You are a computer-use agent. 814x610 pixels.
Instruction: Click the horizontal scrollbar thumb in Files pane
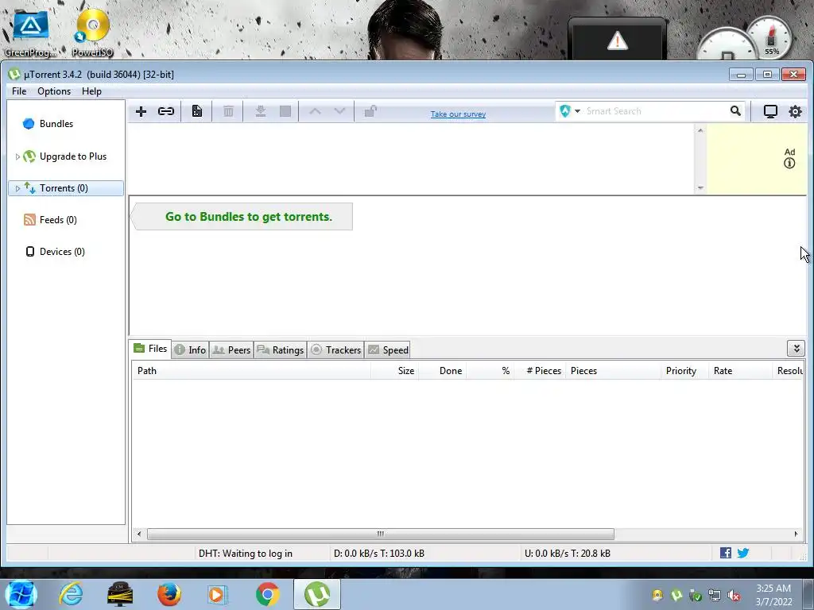point(381,534)
